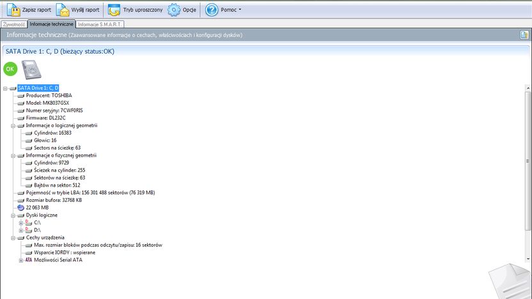Screen dimensions: 532x299
Task: Click the Opcje label in the toolbar
Action: click(189, 10)
